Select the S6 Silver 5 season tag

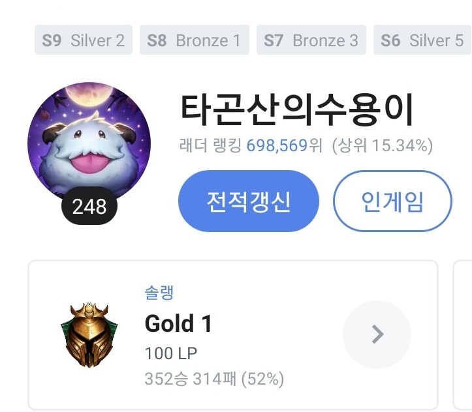(422, 40)
